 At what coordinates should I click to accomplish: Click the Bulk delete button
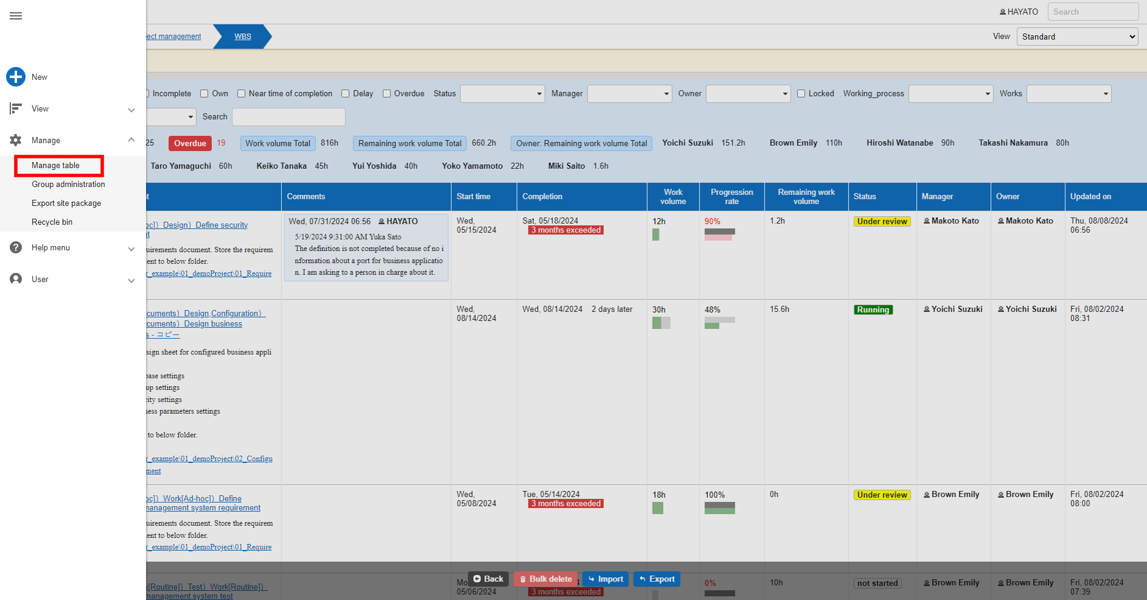point(545,579)
